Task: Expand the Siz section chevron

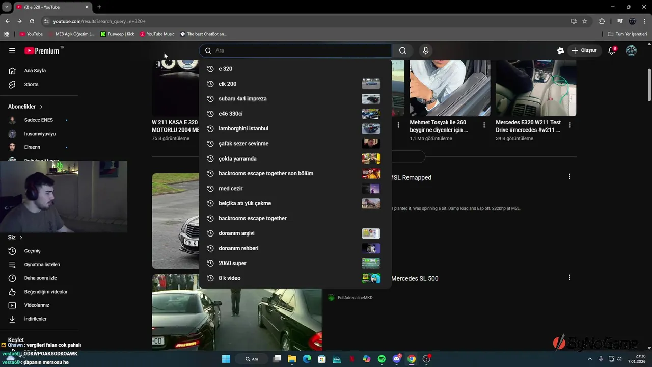Action: pos(21,238)
